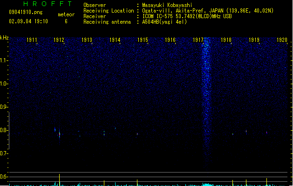Click the receiving location Ogata-vill. Akita-Pref. text

pyautogui.click(x=208, y=11)
